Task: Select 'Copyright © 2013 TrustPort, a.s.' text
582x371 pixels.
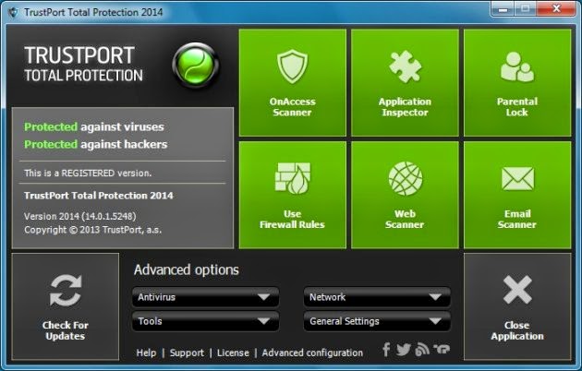Action: click(92, 230)
